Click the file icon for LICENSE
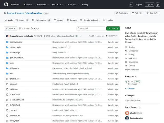 click(7, 110)
